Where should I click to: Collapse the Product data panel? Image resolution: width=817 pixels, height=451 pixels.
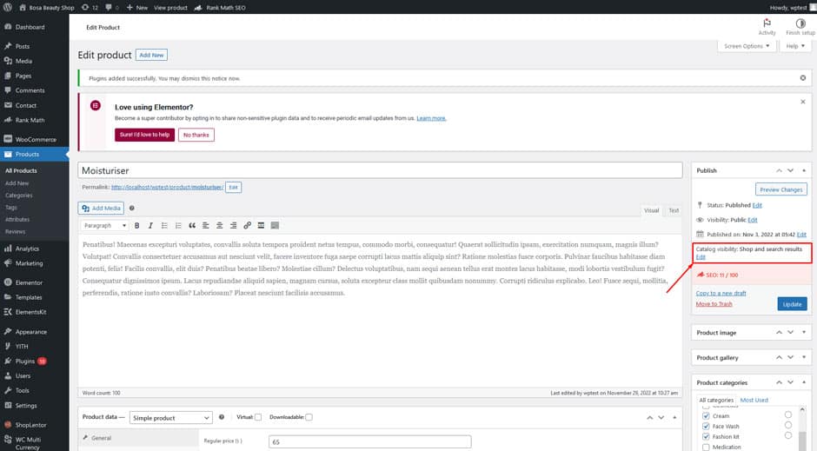coord(674,418)
